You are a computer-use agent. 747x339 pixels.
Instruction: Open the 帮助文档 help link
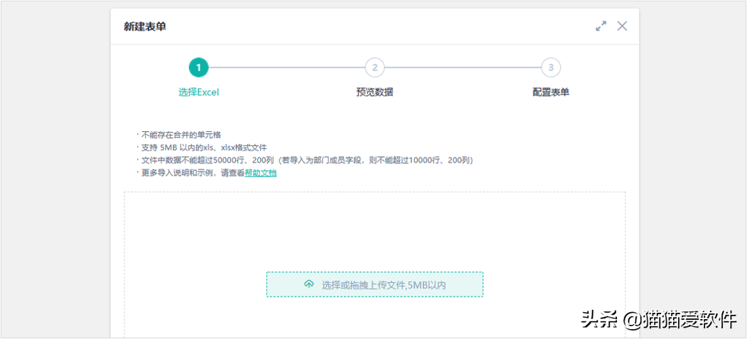[x=261, y=172]
